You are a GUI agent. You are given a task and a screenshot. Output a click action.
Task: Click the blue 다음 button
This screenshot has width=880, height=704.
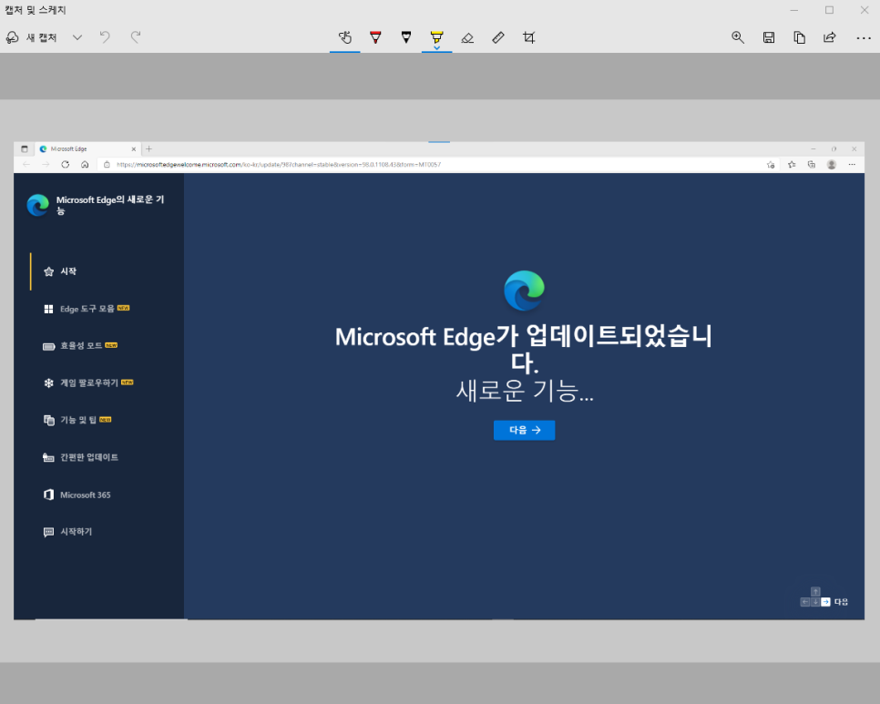[x=524, y=430]
